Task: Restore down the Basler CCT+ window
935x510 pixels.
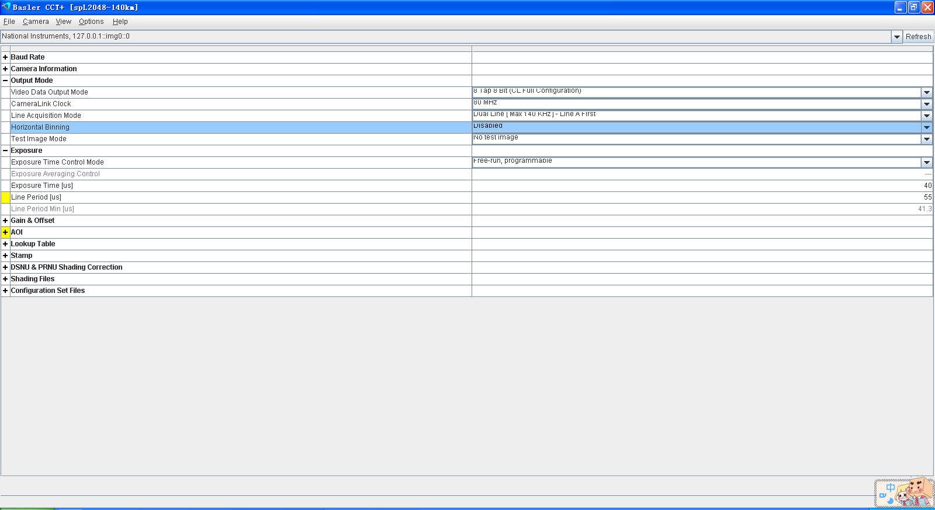Action: click(914, 7)
